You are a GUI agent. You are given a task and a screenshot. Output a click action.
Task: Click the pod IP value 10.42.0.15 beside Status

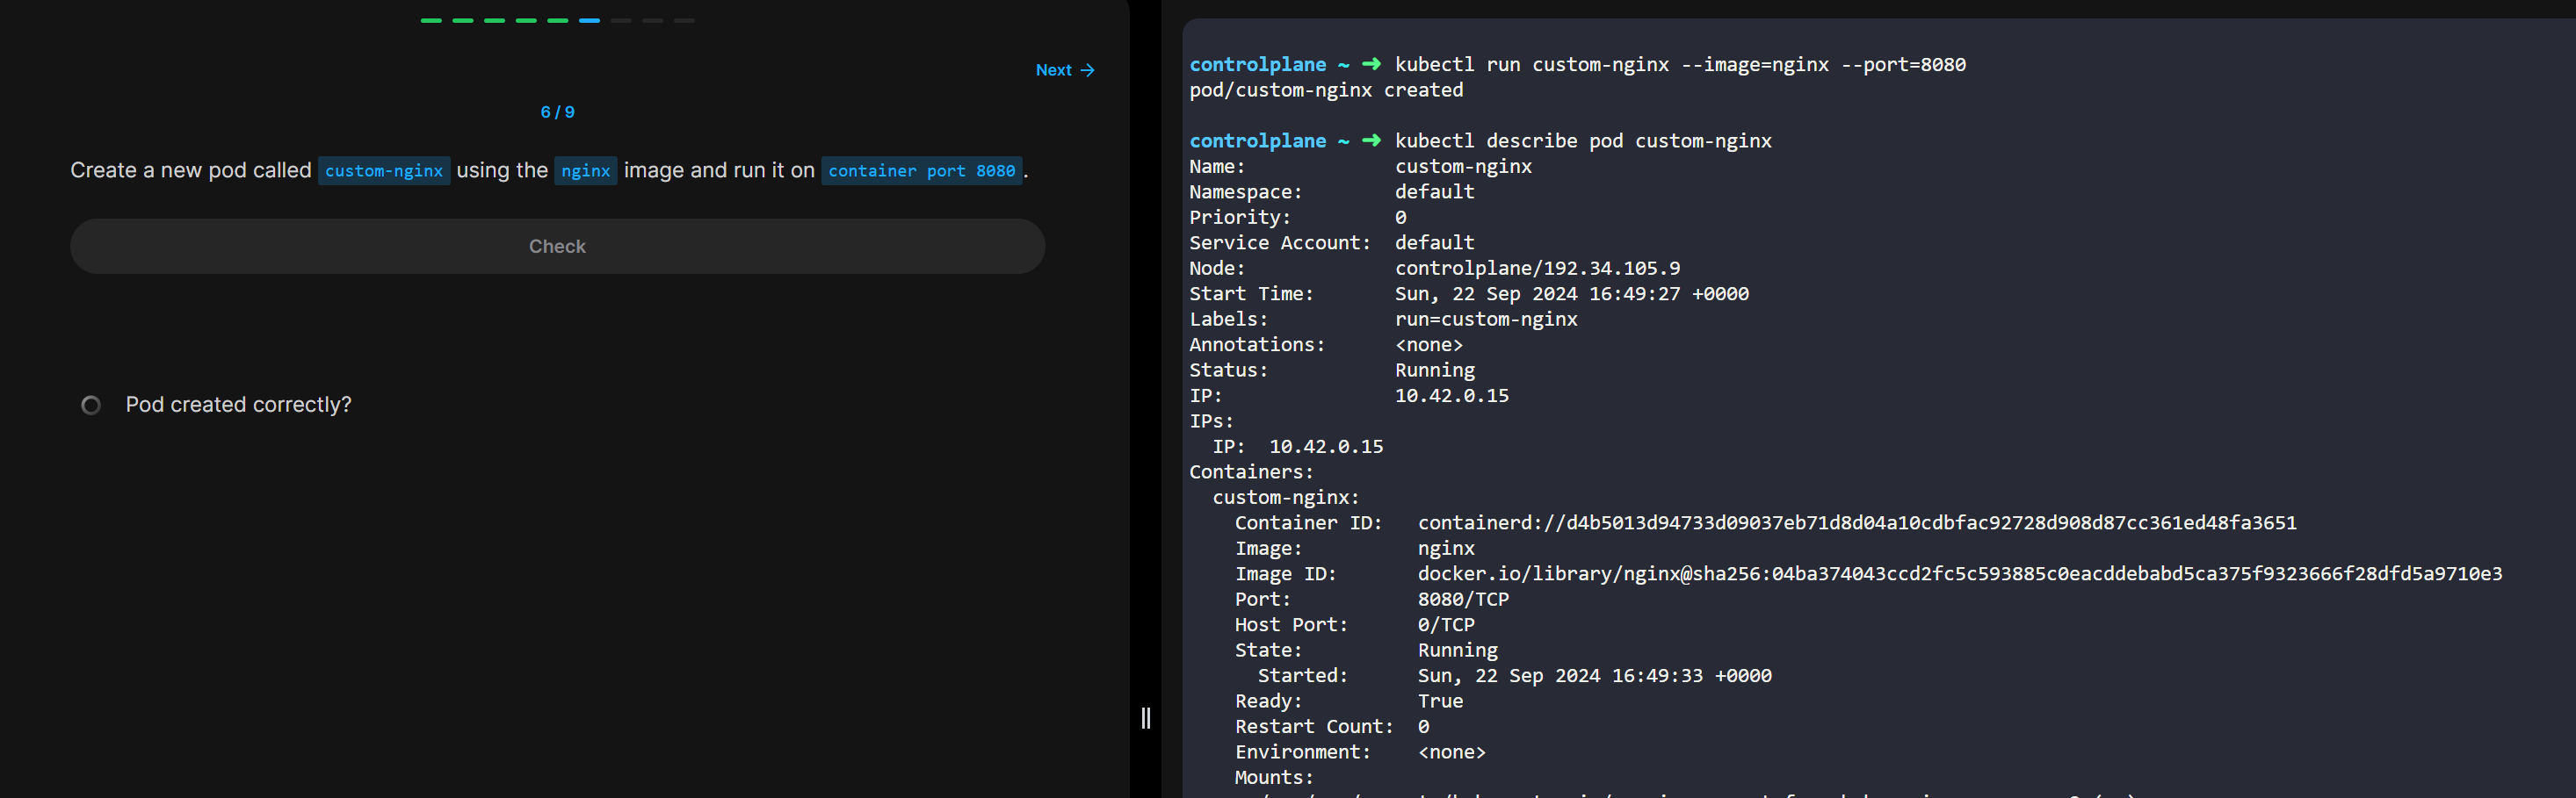pos(1452,397)
